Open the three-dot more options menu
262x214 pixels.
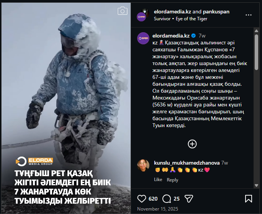click(x=249, y=15)
